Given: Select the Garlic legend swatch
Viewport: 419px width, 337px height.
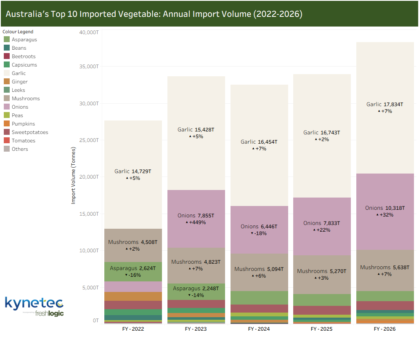Looking at the screenshot, I should click(x=7, y=73).
